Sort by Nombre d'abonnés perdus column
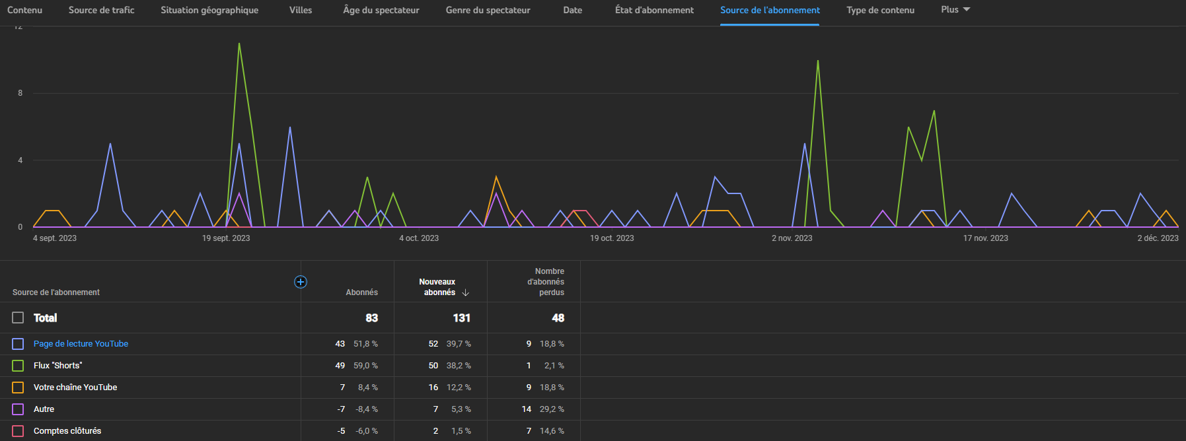 (545, 282)
